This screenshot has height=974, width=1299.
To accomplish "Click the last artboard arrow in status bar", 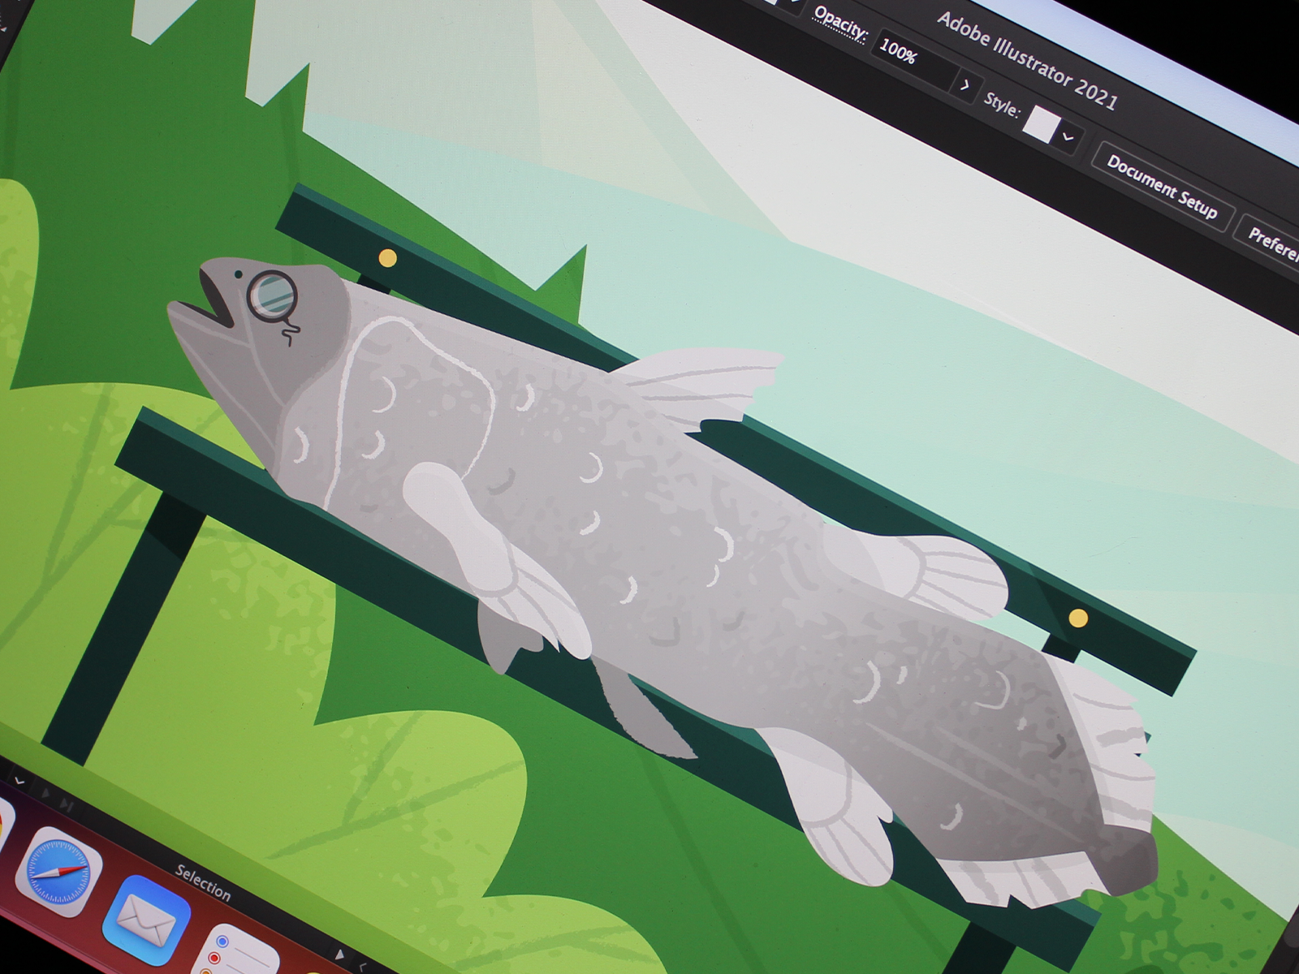I will pos(67,804).
